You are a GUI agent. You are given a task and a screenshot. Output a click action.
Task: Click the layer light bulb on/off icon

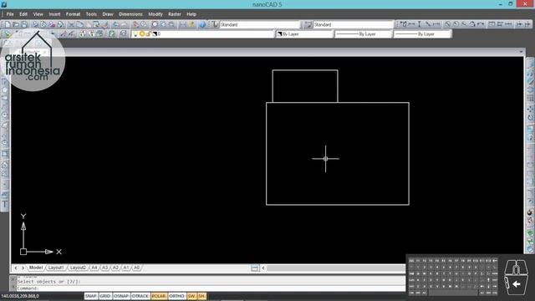135,33
